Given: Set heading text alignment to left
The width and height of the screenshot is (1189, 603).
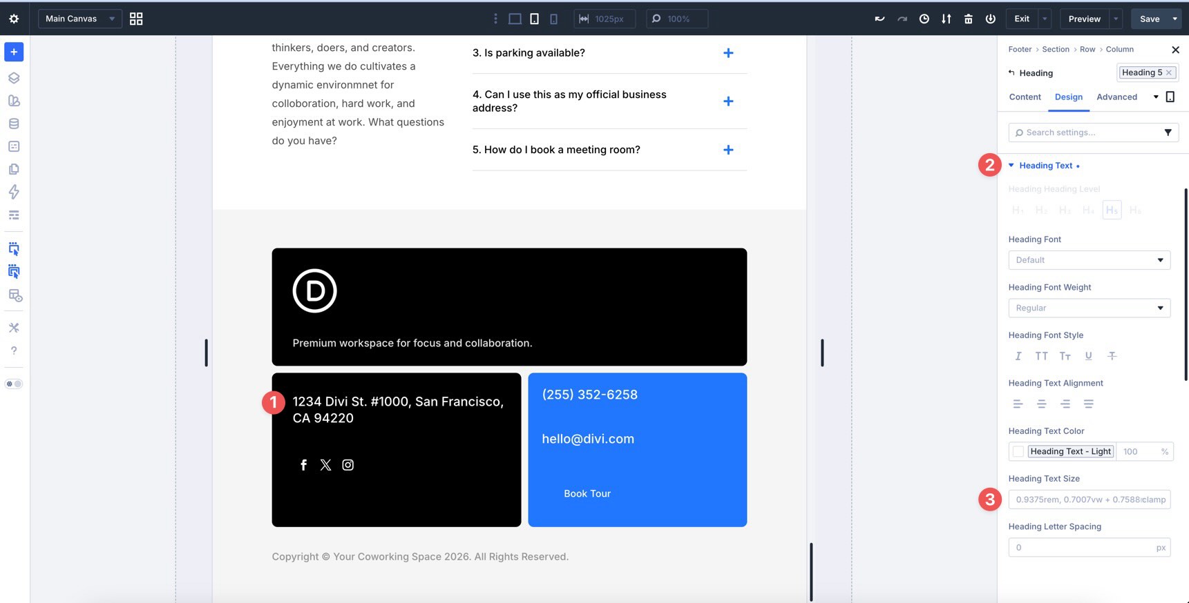Looking at the screenshot, I should point(1018,404).
